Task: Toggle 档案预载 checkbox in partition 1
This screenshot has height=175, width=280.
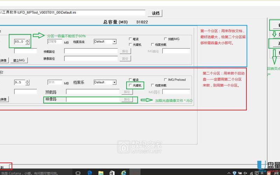Action: tap(152, 44)
